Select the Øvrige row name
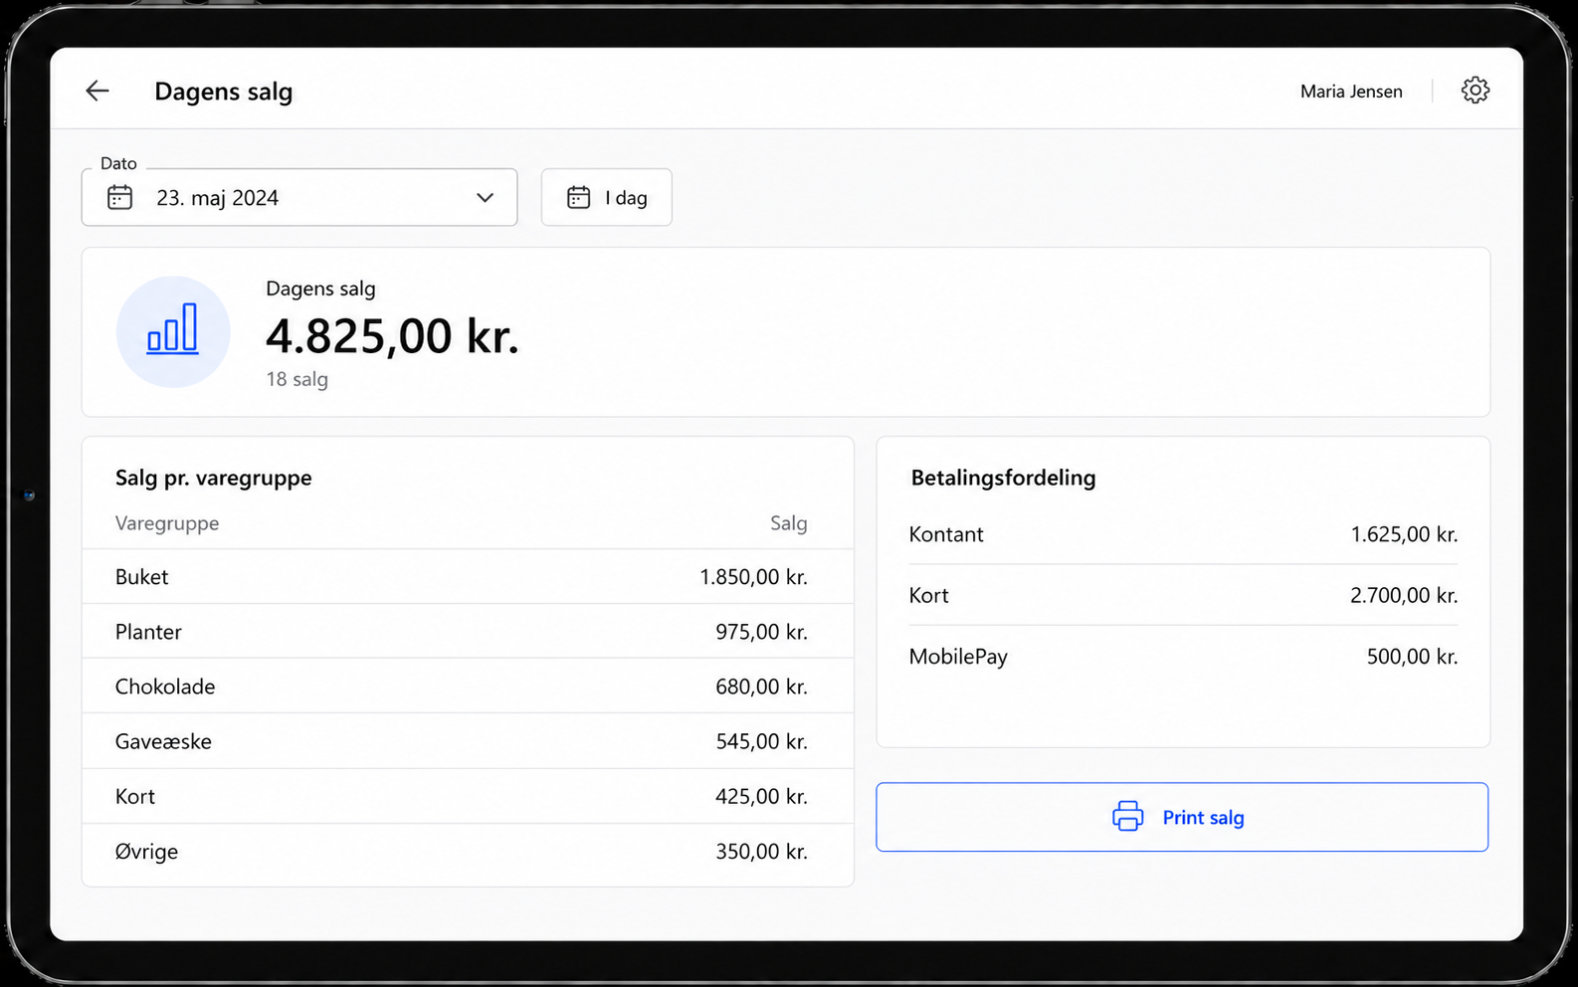The image size is (1578, 987). click(146, 852)
